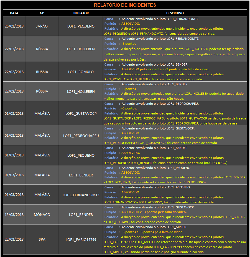Click the '-5 pontos' punishment in the LOF1_HOLLEBEN row

click(129, 44)
